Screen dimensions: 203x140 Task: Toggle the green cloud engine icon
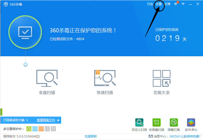pyautogui.click(x=29, y=129)
